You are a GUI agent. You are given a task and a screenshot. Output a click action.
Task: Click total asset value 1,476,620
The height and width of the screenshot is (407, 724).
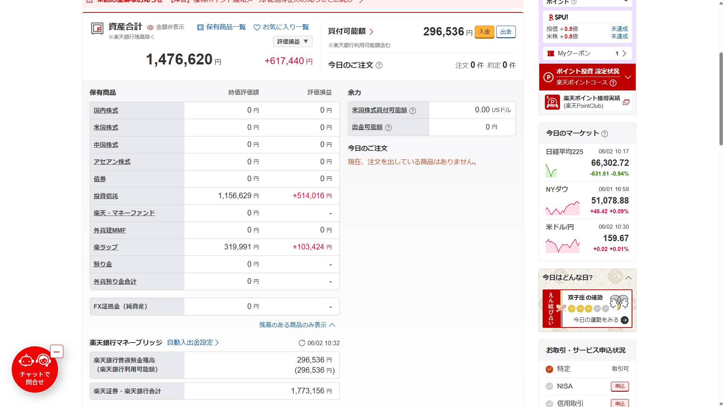(x=179, y=60)
